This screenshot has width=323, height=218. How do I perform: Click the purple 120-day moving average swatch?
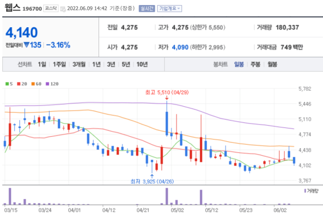point(47,84)
